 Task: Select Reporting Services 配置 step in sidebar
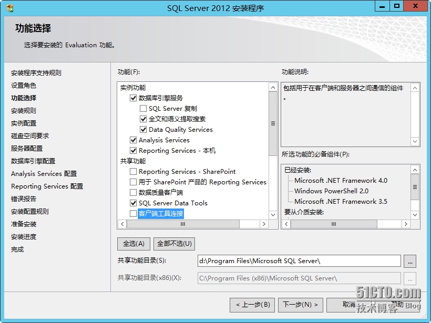click(47, 186)
